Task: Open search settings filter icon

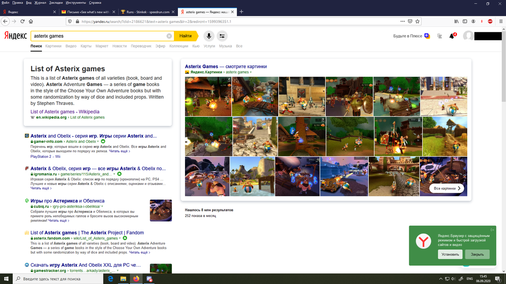Action: [222, 36]
